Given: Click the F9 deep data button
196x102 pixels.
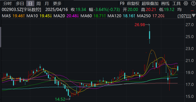Looking at the screenshot, I should [x=122, y=3].
